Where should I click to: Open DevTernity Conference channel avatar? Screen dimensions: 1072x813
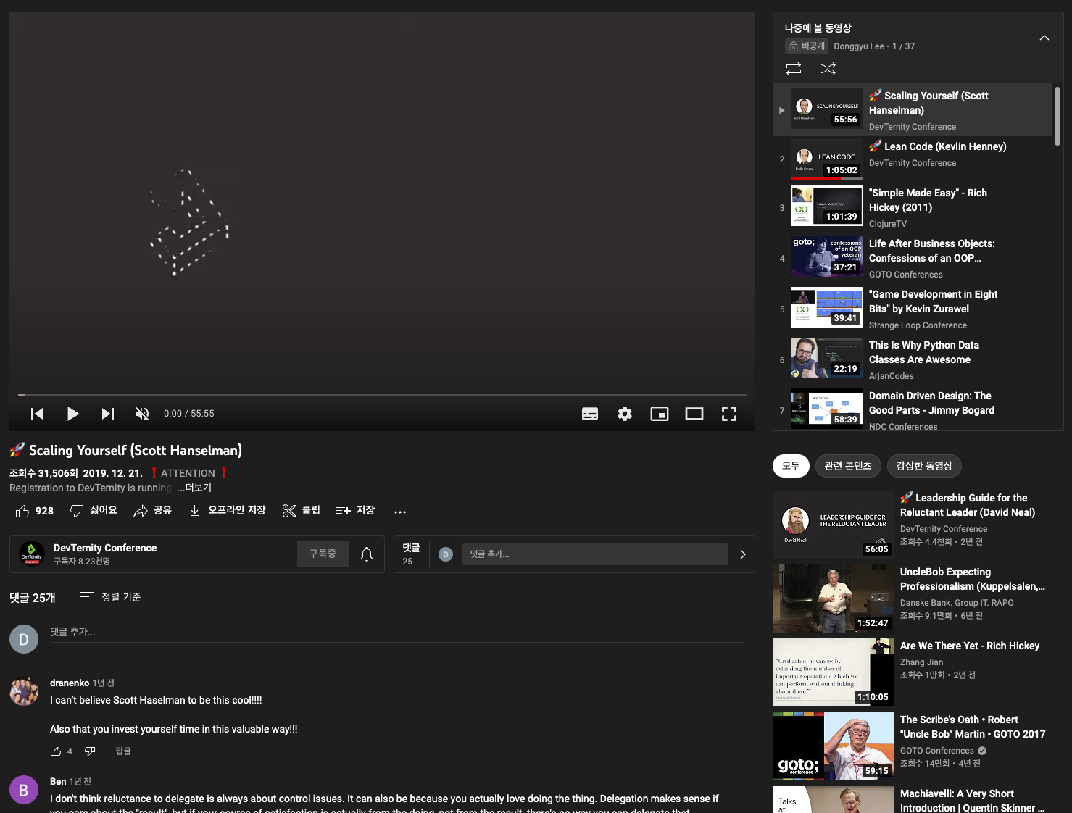pos(32,554)
